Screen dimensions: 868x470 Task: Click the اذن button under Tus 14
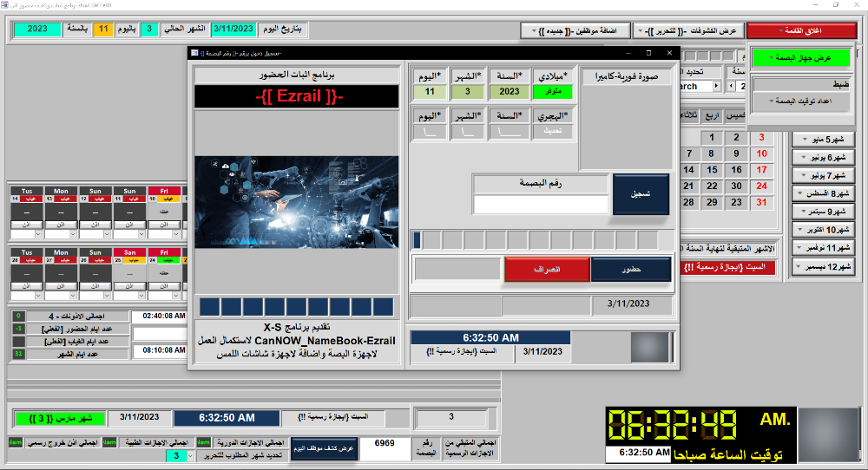(x=27, y=225)
